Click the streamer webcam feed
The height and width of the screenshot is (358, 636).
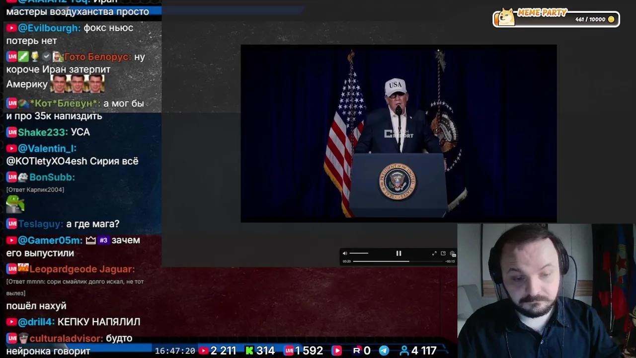(547, 291)
